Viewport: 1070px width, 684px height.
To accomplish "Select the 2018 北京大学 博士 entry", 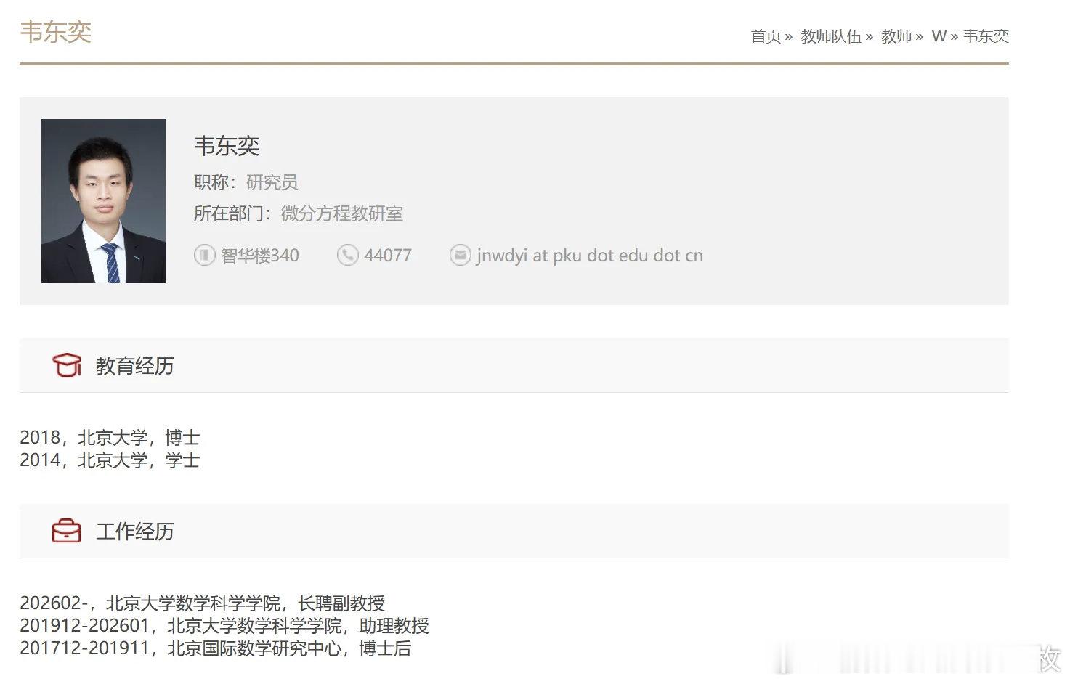I will [x=110, y=437].
